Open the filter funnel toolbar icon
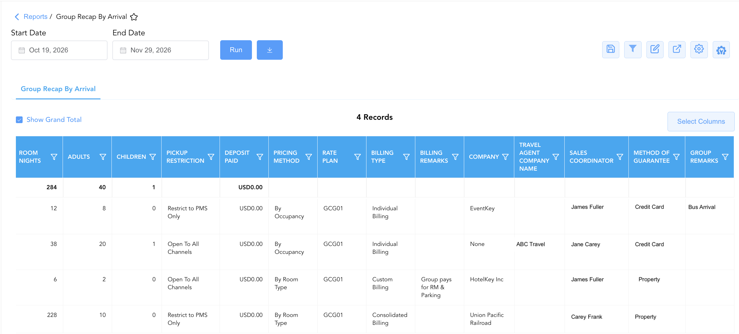 pos(633,49)
